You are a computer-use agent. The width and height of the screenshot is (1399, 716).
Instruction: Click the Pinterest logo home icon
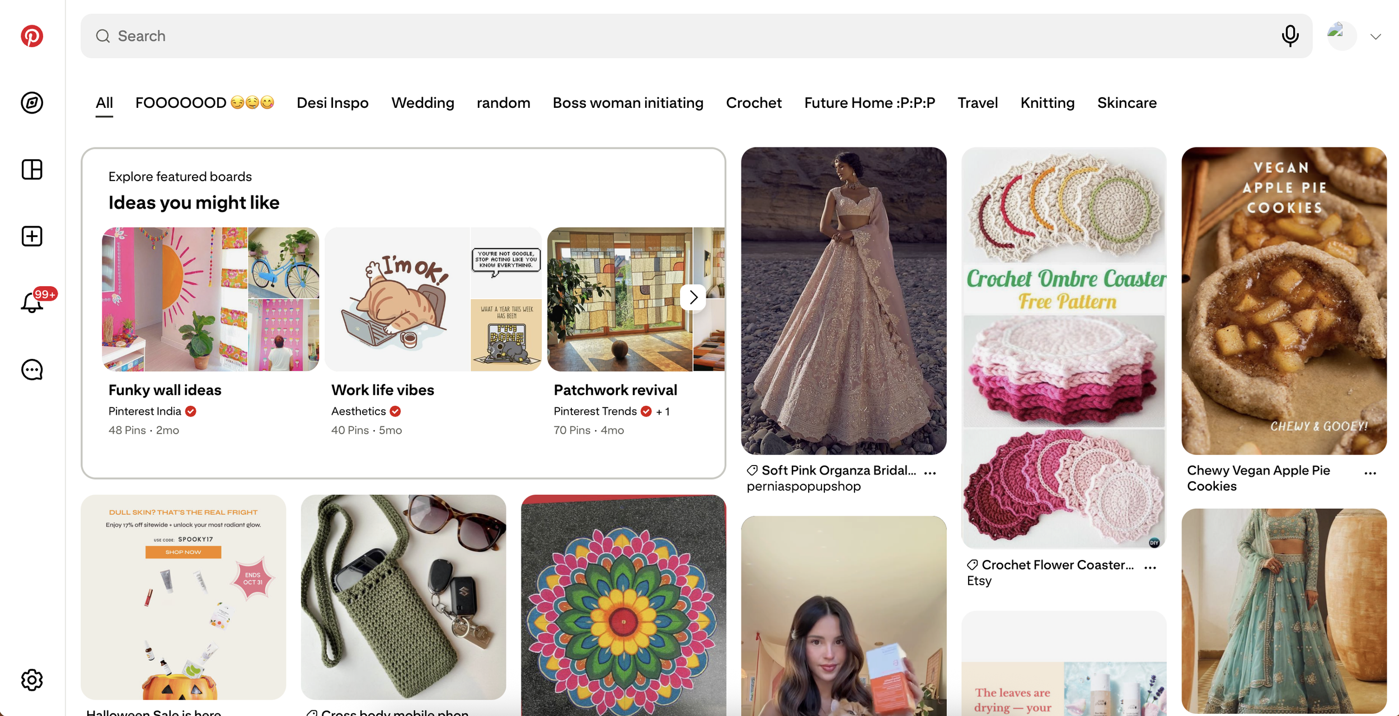32,36
